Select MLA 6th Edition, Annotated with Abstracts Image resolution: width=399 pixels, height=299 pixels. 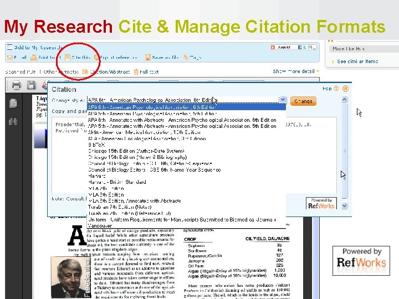coord(186,201)
